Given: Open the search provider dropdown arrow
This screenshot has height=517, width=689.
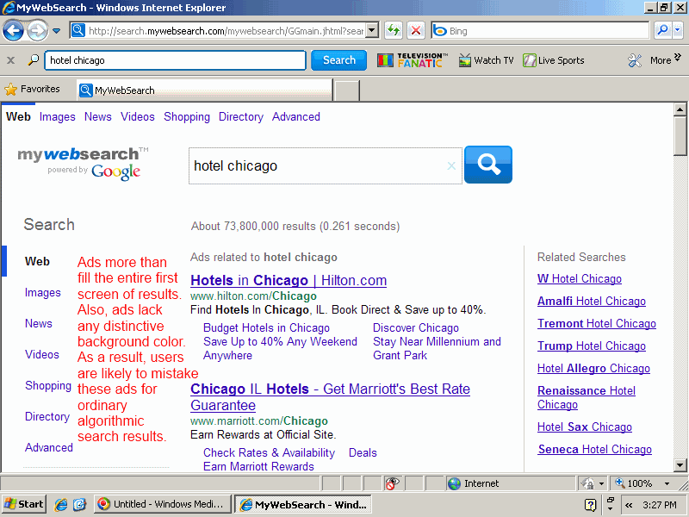Looking at the screenshot, I should [x=677, y=30].
